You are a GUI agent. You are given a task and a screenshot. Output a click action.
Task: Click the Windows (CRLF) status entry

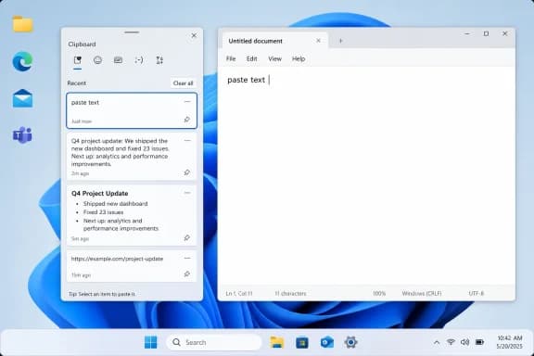422,293
